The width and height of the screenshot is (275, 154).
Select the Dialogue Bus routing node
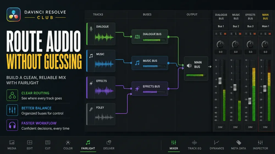click(x=150, y=37)
